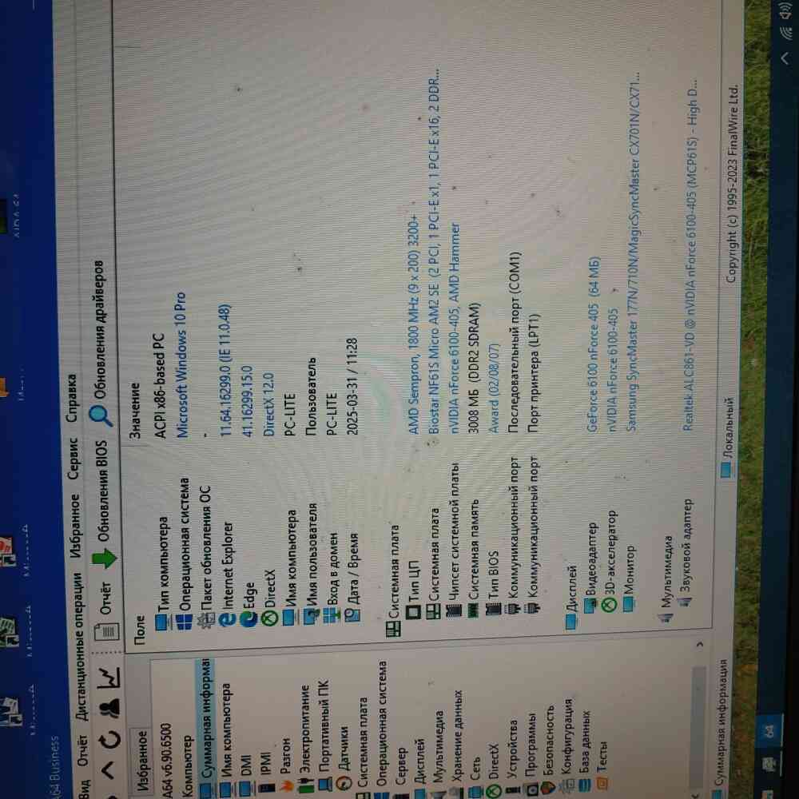Click the processor icon beside Тип ЦП

(x=412, y=613)
